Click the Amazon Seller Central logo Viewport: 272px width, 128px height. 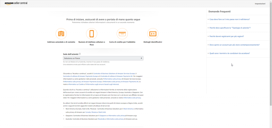pos(16,3)
